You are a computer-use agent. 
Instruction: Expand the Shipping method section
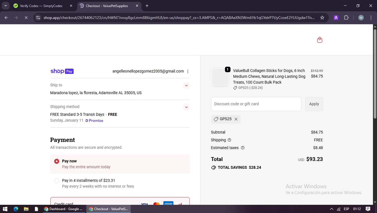[x=186, y=107]
